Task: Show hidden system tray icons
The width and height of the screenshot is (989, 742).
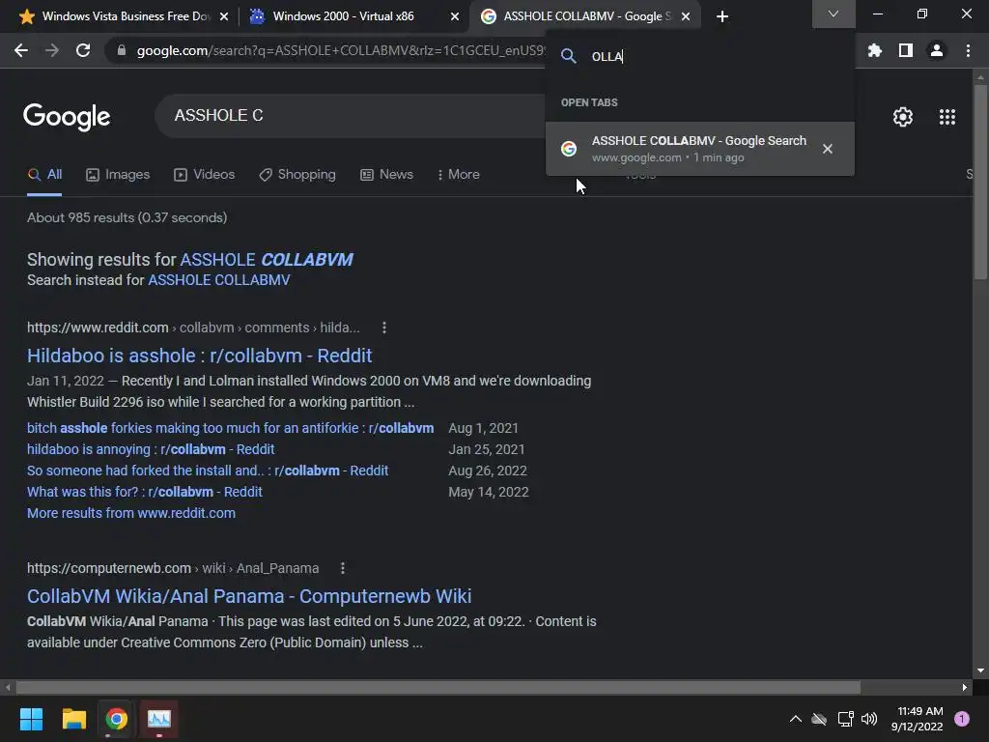Action: (x=796, y=719)
